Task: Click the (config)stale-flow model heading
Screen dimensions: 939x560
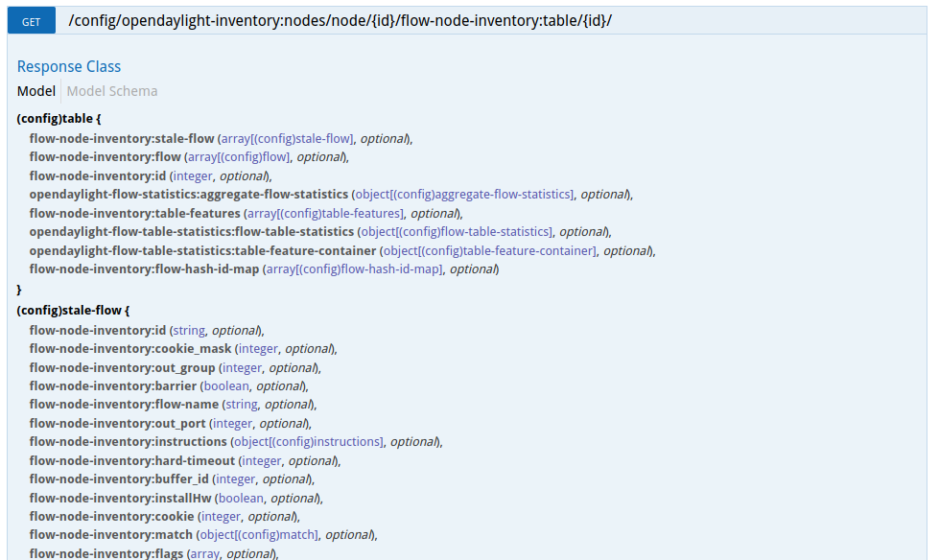Action: point(72,311)
